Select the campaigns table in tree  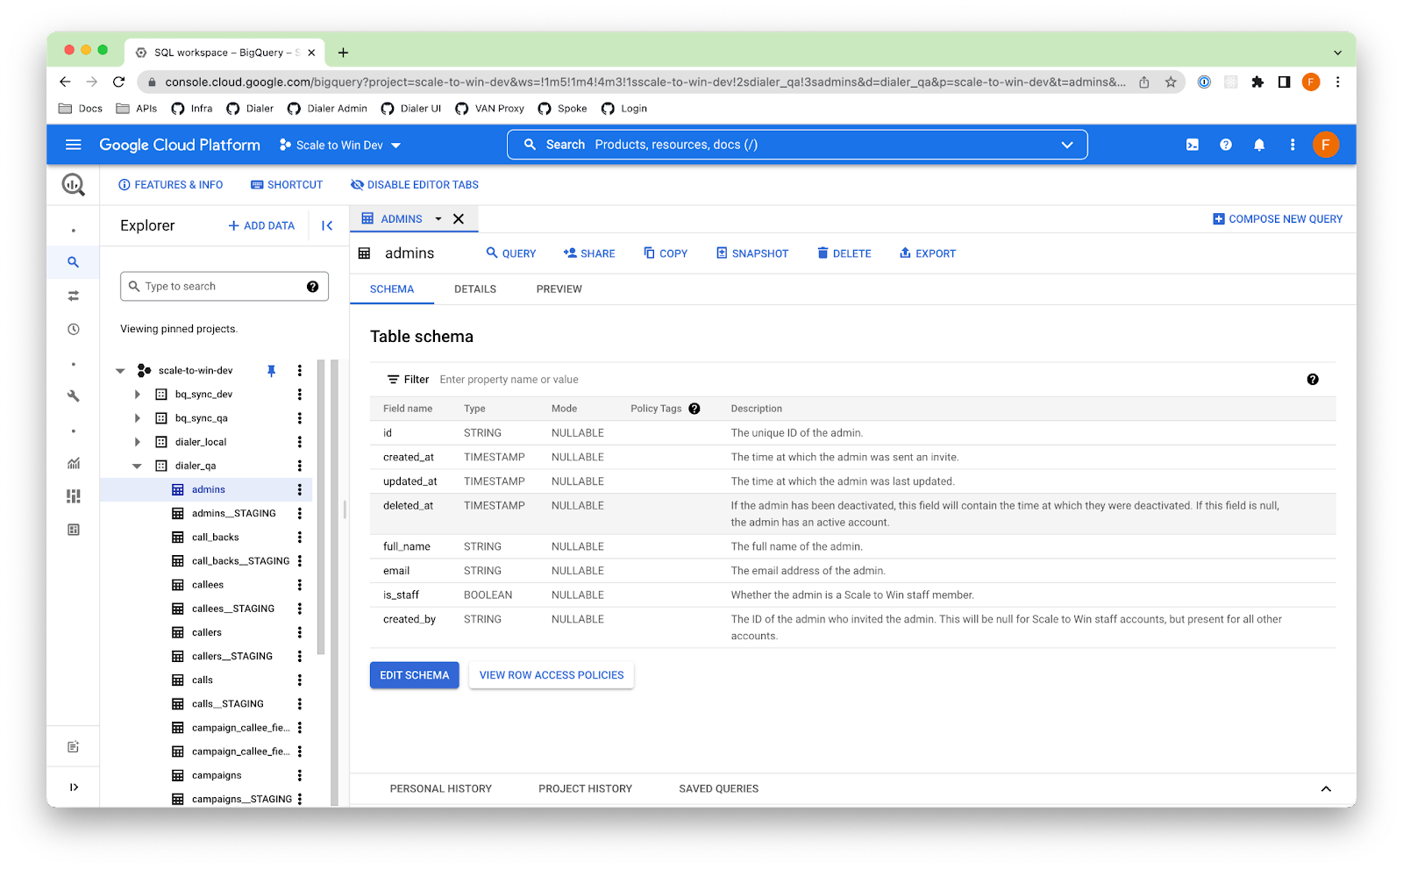click(217, 775)
